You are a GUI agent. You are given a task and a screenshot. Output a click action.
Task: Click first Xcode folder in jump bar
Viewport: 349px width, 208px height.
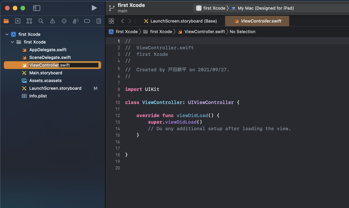158,32
